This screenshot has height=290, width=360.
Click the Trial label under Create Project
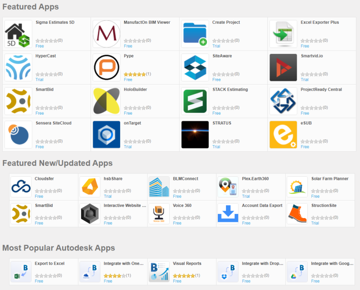click(x=216, y=46)
